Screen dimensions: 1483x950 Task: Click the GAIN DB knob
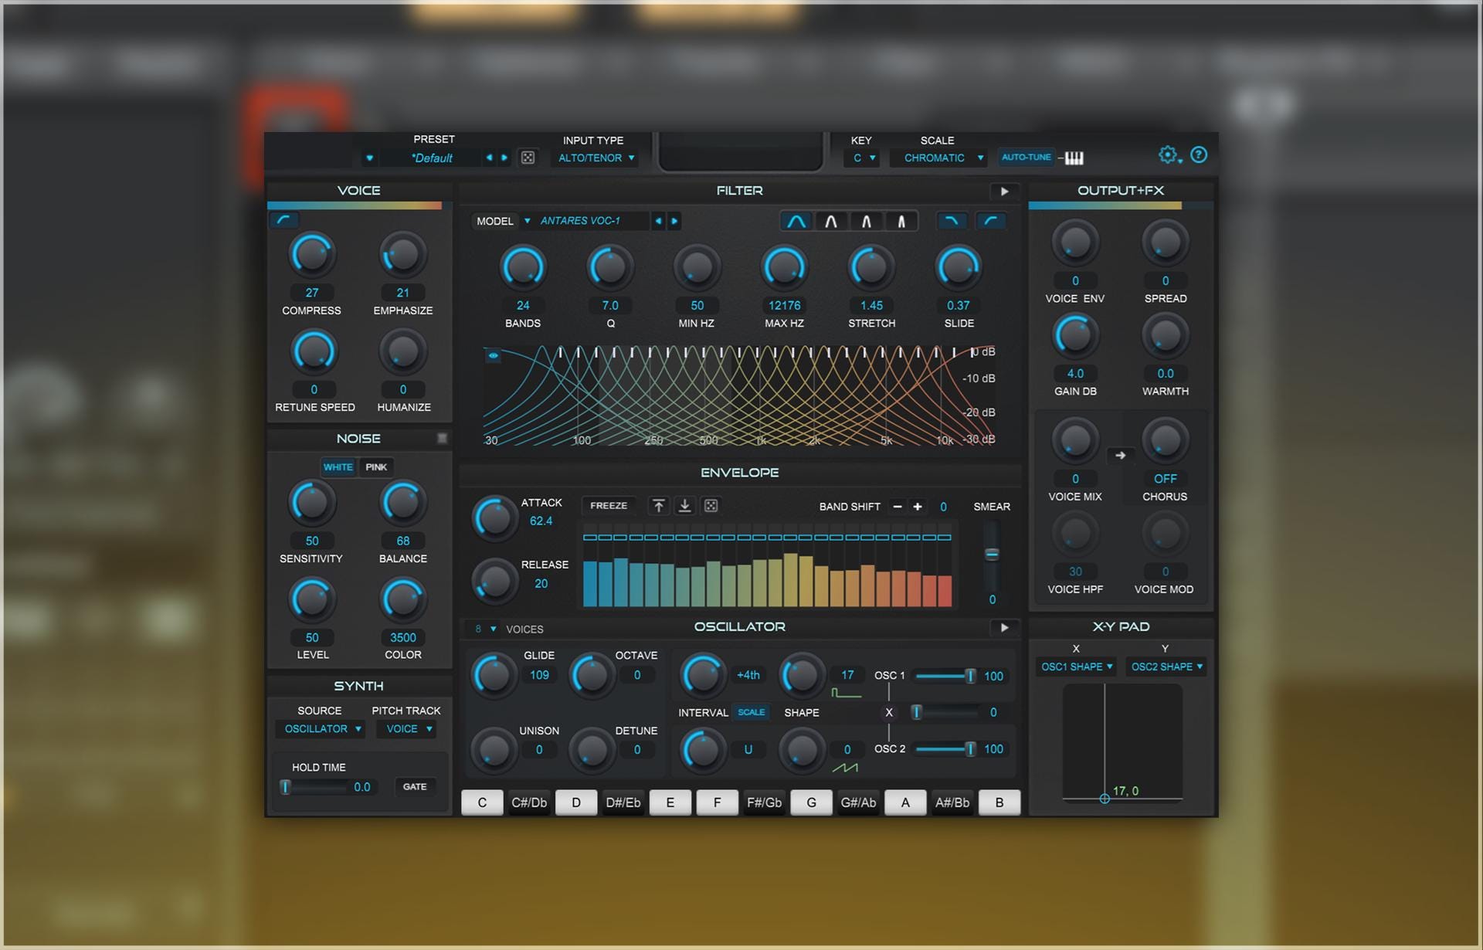pyautogui.click(x=1075, y=336)
